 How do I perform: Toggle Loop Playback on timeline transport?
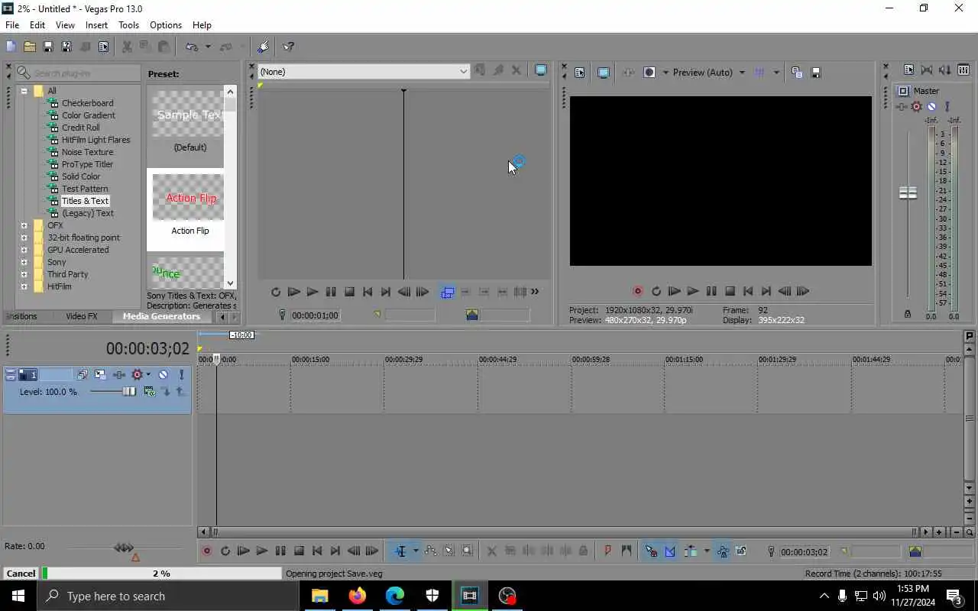point(225,551)
